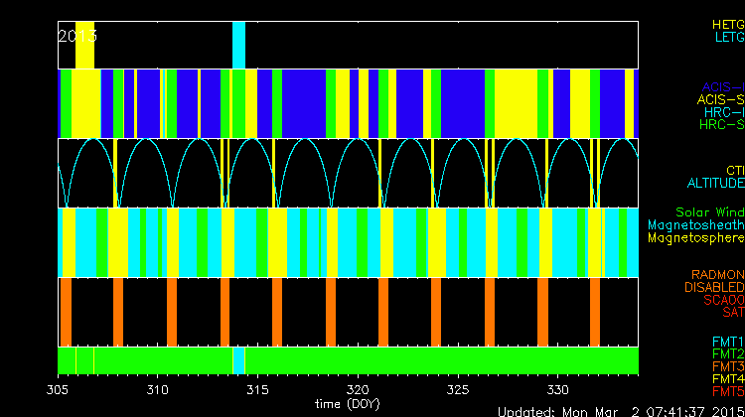Select the LETG legend label
The width and height of the screenshot is (745, 417).
[x=728, y=38]
